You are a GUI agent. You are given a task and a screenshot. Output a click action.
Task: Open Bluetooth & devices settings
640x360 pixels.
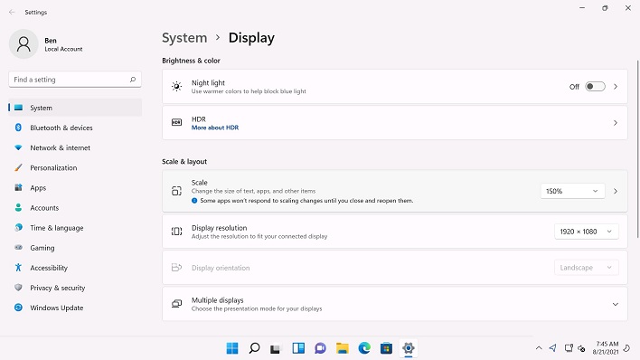tap(75, 128)
